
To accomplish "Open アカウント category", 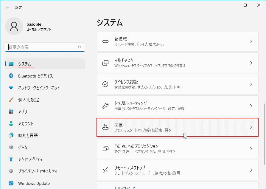I will point(45,123).
